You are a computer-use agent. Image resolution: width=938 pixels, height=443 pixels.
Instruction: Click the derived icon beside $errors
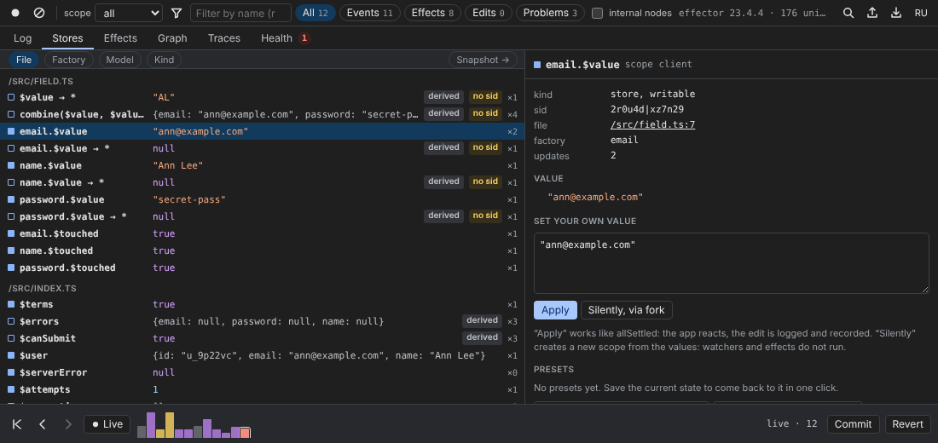point(11,321)
